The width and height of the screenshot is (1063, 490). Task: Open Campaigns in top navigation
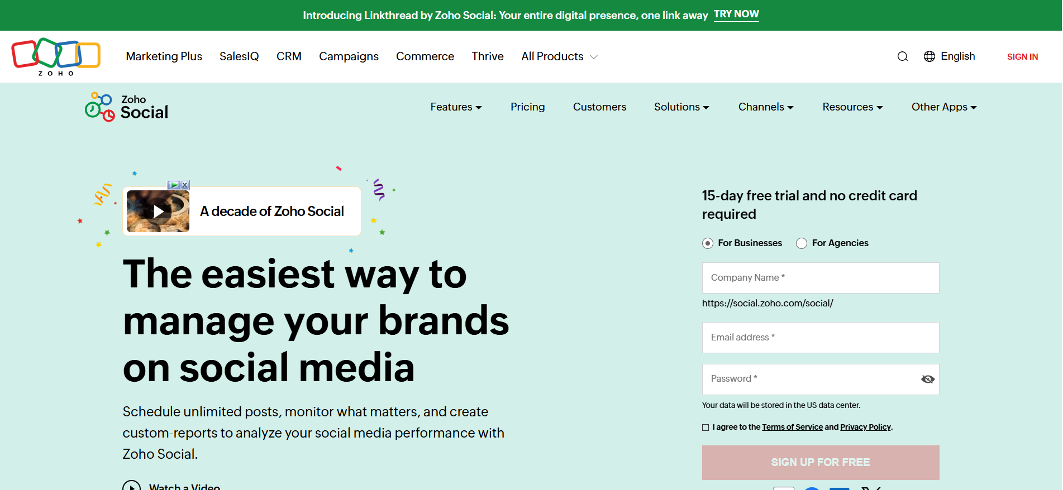(x=349, y=56)
